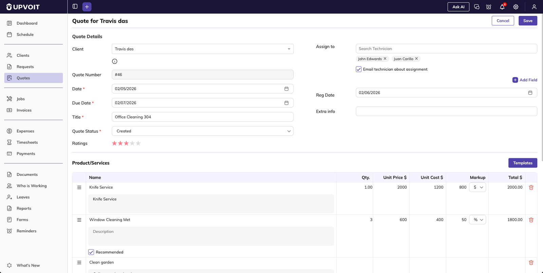
Task: Click the Extra info input field
Action: click(x=446, y=111)
